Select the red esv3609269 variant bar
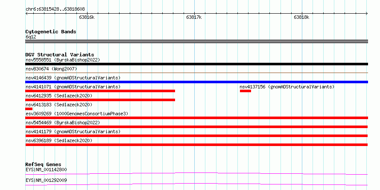 [196, 118]
